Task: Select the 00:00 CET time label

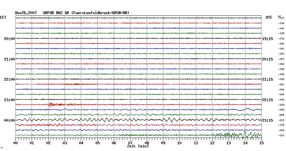Action: click(x=10, y=120)
